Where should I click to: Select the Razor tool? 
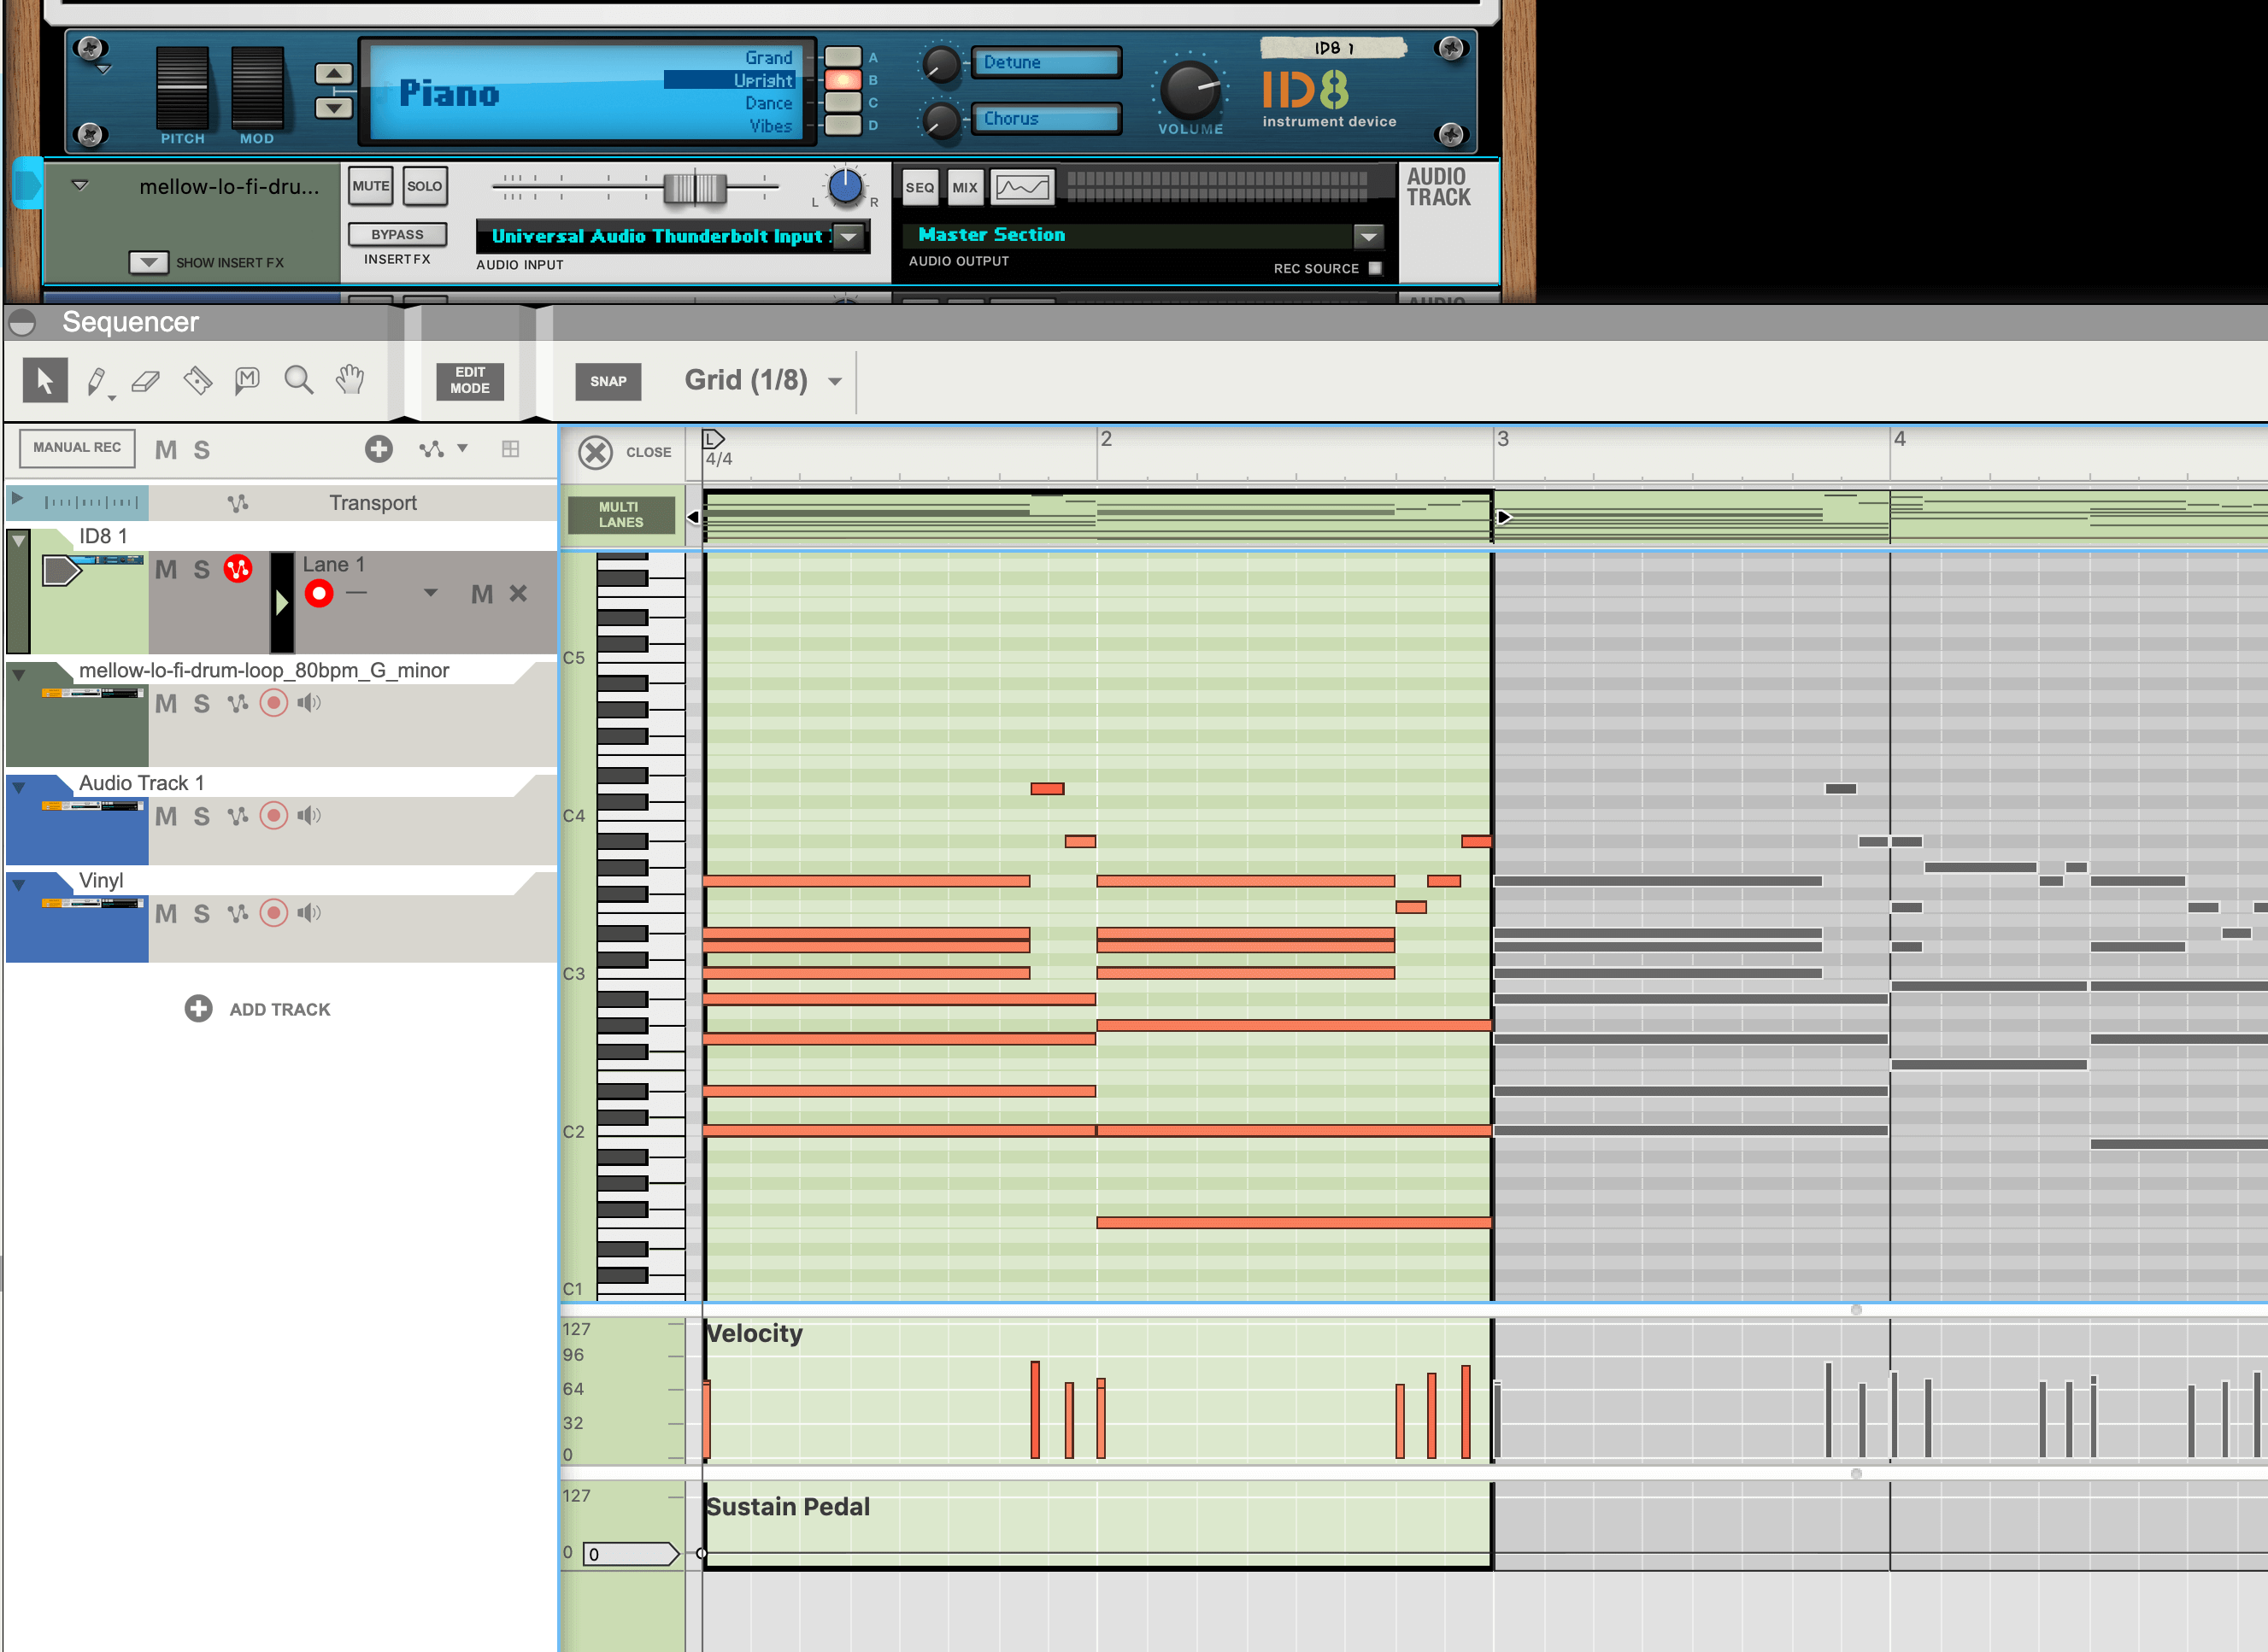[x=197, y=381]
